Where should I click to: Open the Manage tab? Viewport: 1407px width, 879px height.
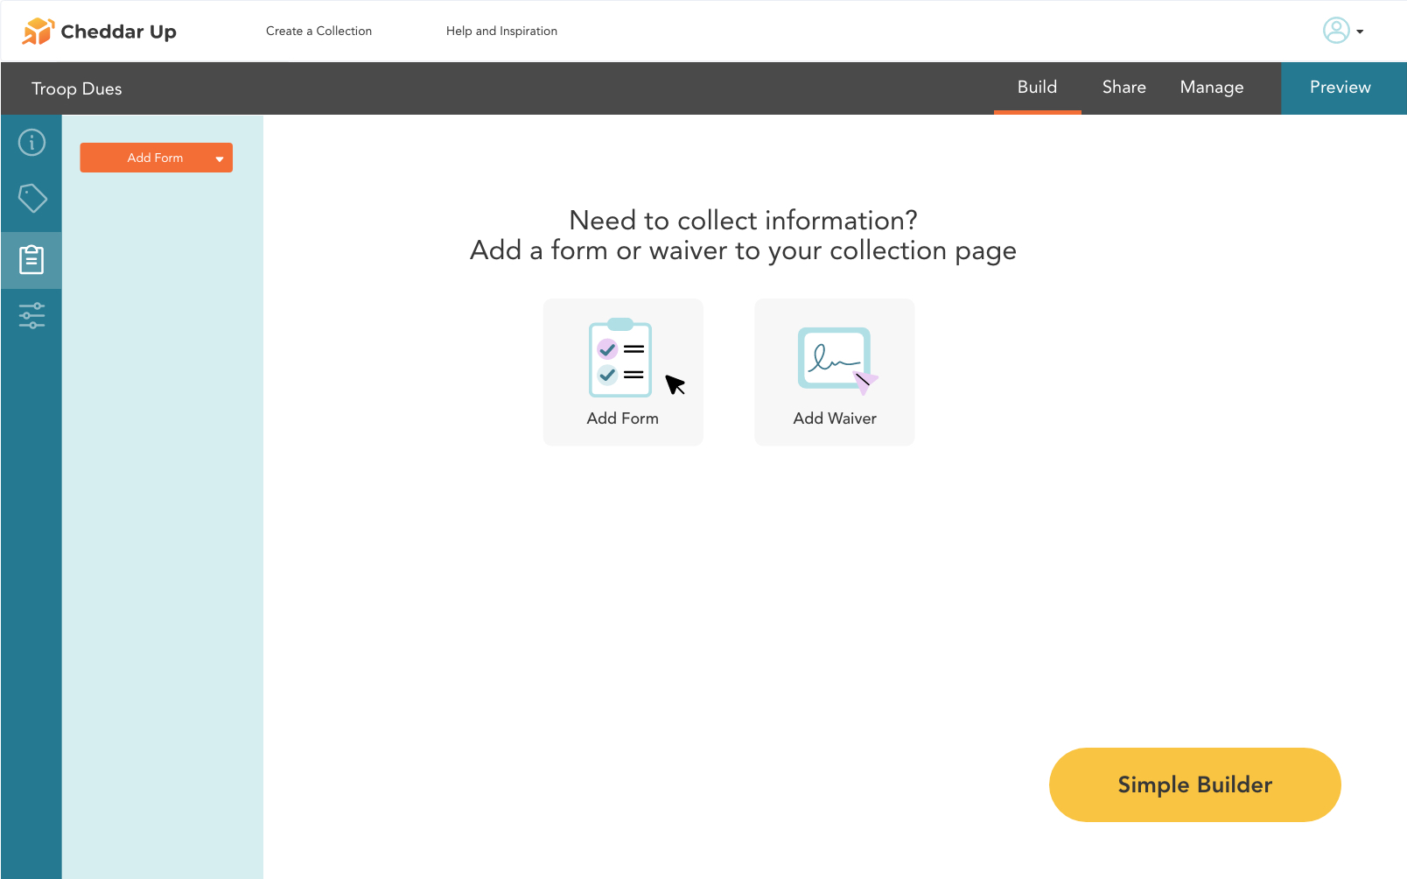click(1211, 88)
